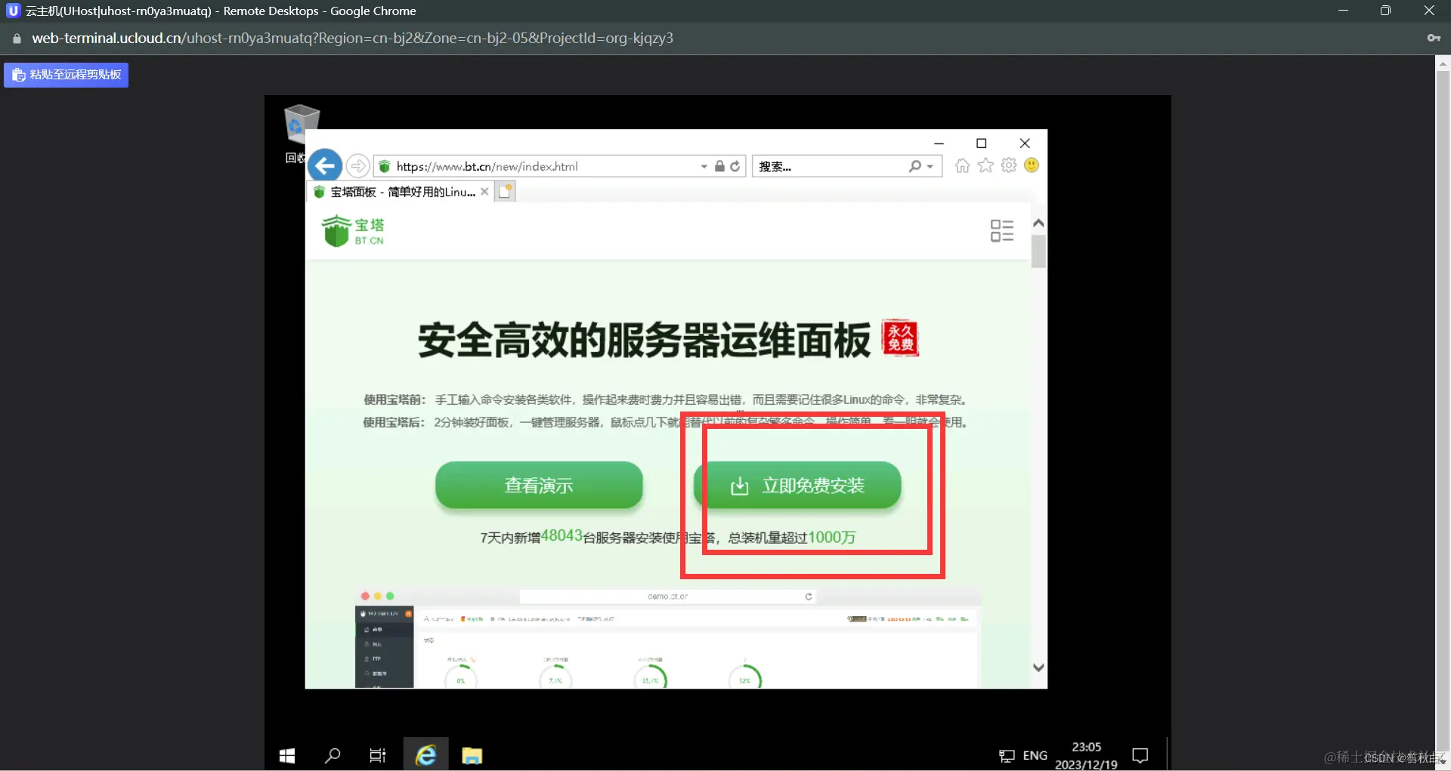
Task: Click the smiley feedback icon
Action: tap(1032, 165)
